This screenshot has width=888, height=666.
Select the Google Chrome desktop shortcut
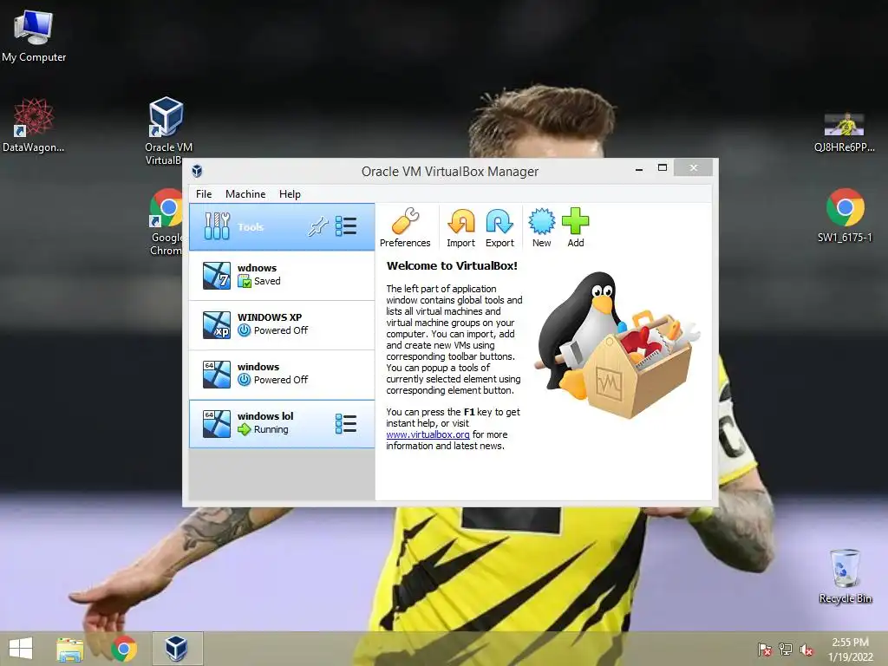click(166, 222)
